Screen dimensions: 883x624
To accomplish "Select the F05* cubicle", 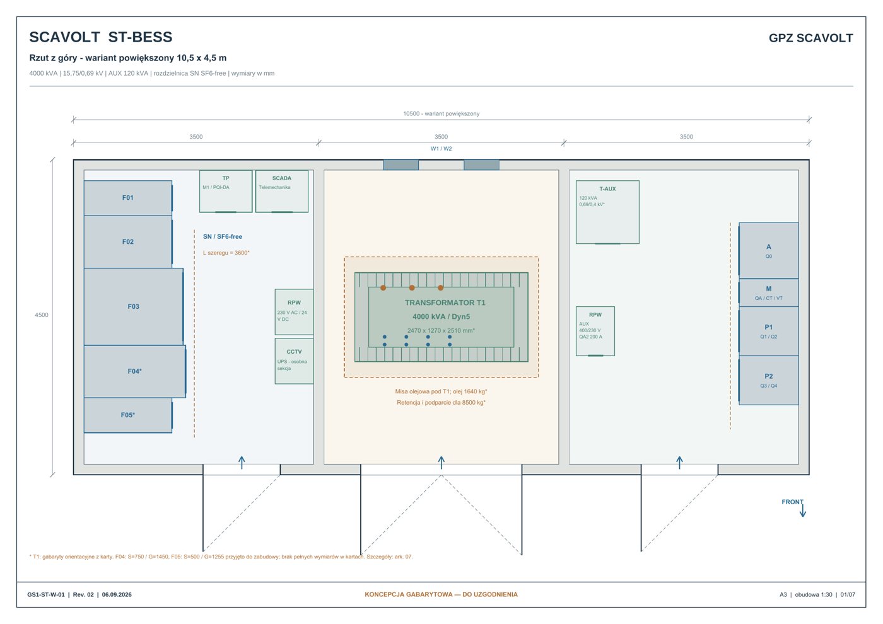I will 128,415.
